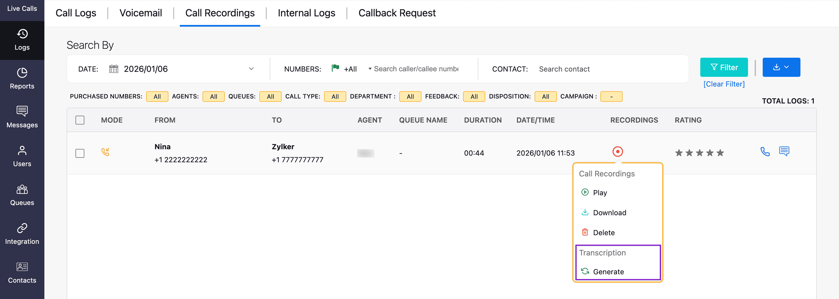Expand the date range dropdown chevron
The image size is (839, 299).
pos(251,69)
